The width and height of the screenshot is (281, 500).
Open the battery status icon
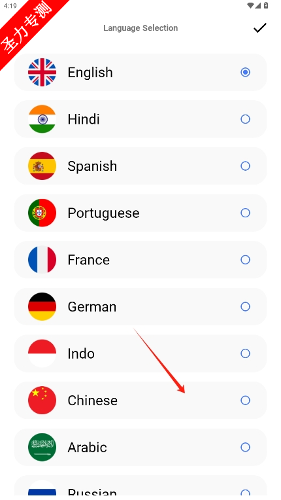pyautogui.click(x=266, y=5)
